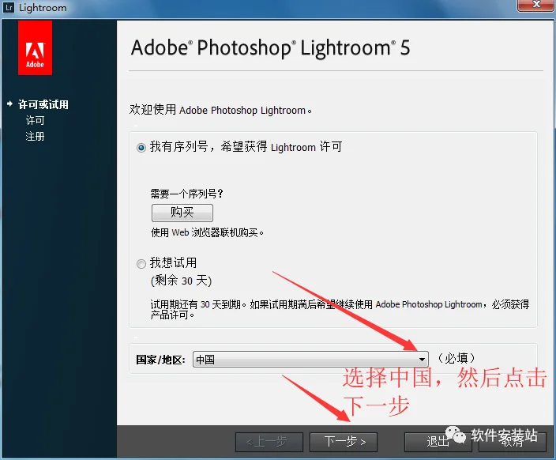Click the 欢迎使用 Adobe Photoshop Lightroom welcome text
Viewport: 556px width, 460px height.
(220, 110)
